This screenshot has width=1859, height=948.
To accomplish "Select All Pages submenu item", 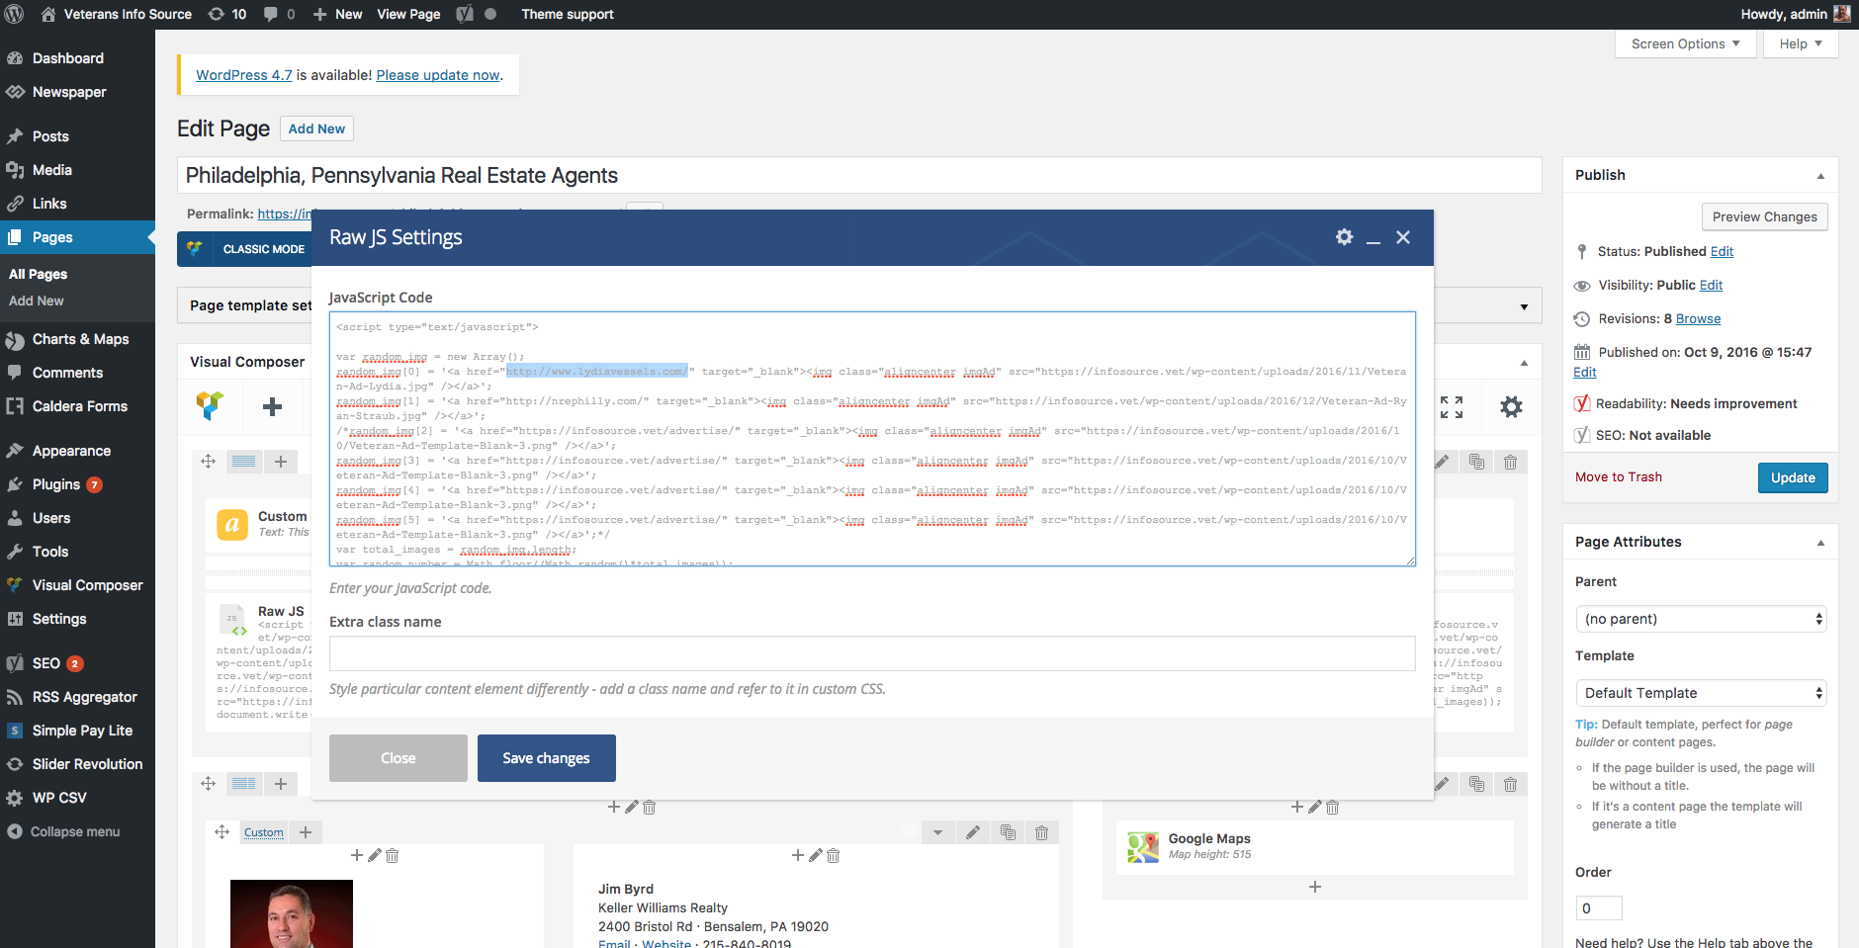I will click(x=39, y=274).
